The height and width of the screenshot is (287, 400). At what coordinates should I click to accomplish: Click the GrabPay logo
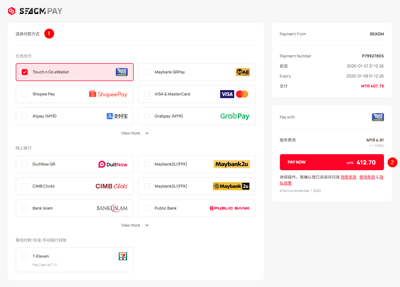[x=235, y=116]
